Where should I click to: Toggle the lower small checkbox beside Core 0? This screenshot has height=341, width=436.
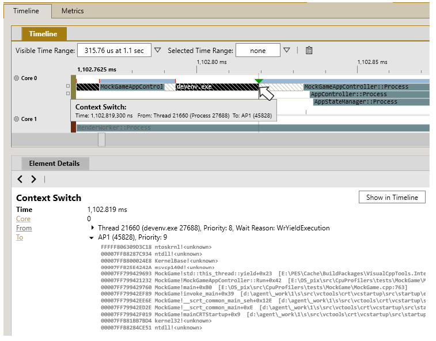tap(68, 93)
